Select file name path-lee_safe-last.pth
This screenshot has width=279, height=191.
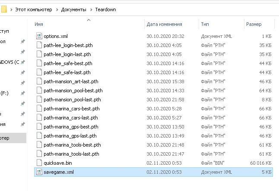(x=67, y=72)
